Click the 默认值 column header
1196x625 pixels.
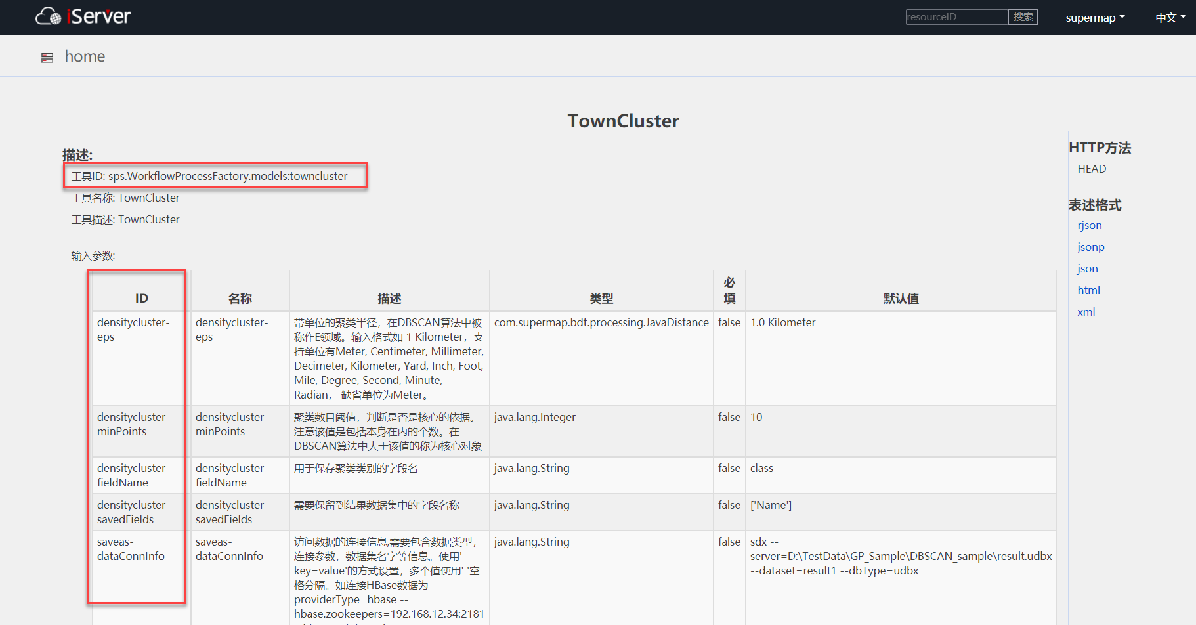click(x=901, y=298)
